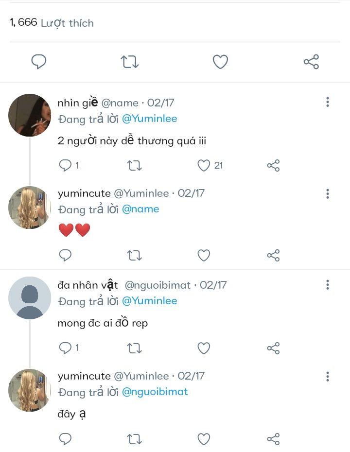The width and height of the screenshot is (350, 452).
Task: Open @Yuminlee mention link in nhìn giề's reply
Action: [x=150, y=119]
